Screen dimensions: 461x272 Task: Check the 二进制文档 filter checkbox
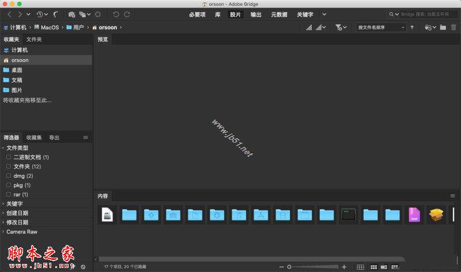[x=9, y=157]
